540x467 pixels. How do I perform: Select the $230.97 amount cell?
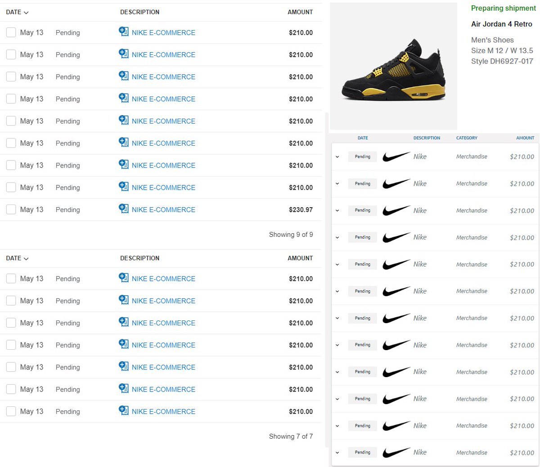(x=301, y=209)
